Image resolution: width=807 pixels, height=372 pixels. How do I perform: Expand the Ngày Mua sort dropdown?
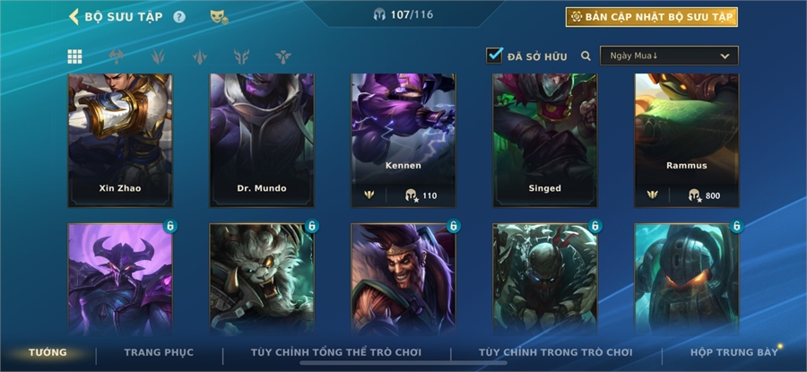click(669, 56)
